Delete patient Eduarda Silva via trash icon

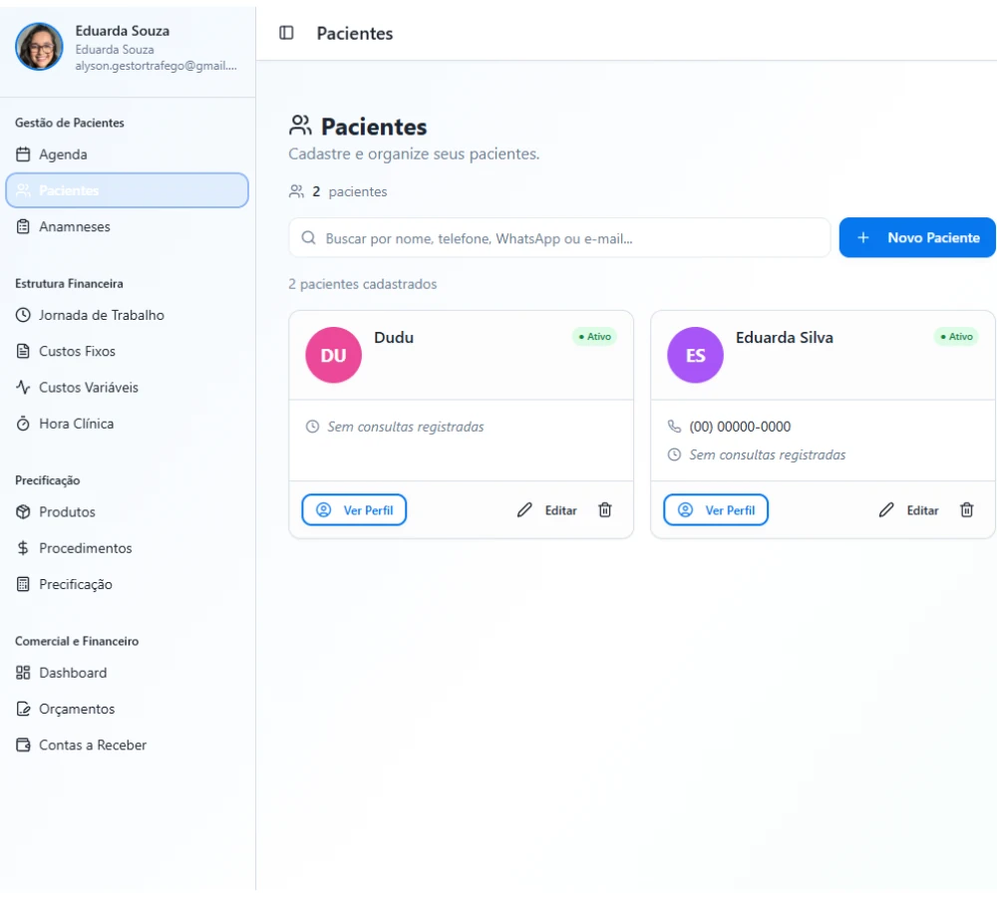(x=966, y=510)
